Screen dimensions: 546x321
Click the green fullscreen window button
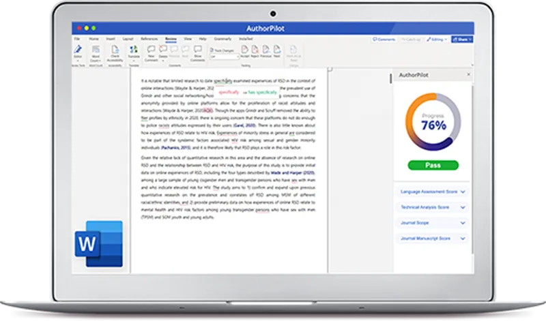(94, 28)
